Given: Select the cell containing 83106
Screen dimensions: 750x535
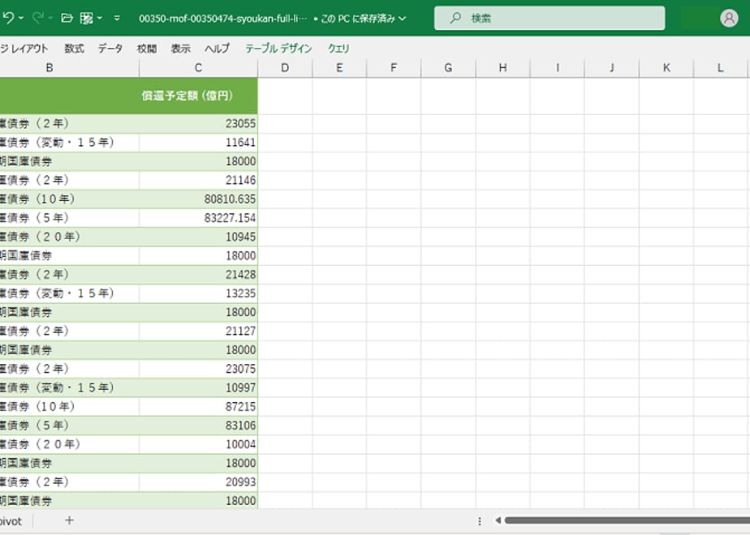Looking at the screenshot, I should click(199, 426).
